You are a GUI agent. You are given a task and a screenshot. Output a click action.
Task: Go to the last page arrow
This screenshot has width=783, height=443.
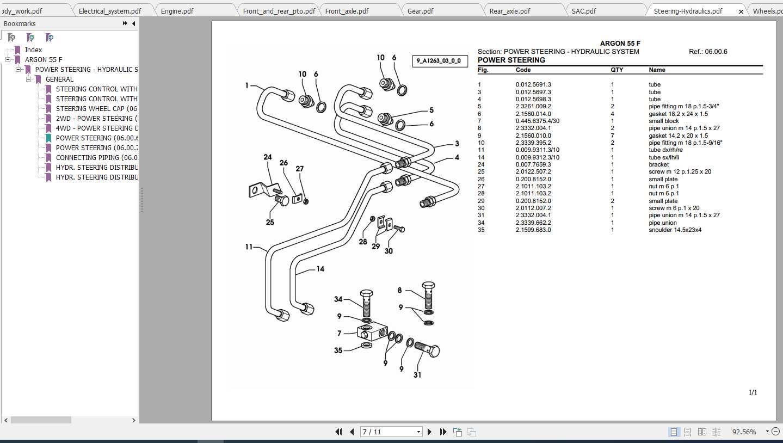pos(442,432)
